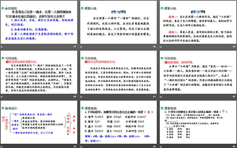This screenshot has width=237, height=148.
Task: Click slide number 42 label
Action: (234, 96)
